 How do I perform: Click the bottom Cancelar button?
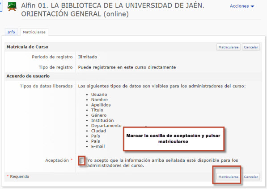click(251, 177)
